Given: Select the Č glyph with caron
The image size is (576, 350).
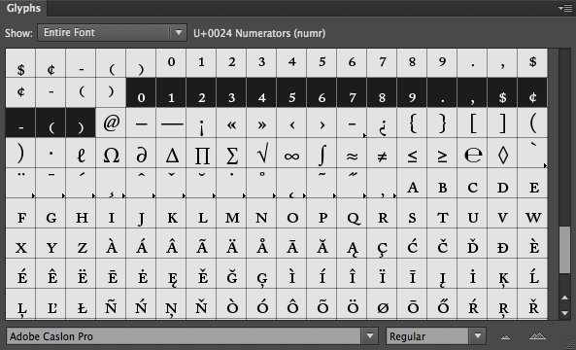Looking at the screenshot, I should 442,243.
